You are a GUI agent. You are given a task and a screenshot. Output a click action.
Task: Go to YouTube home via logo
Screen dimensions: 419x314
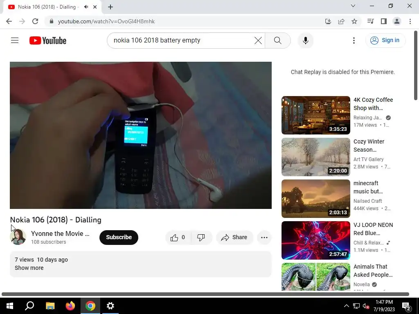(48, 40)
